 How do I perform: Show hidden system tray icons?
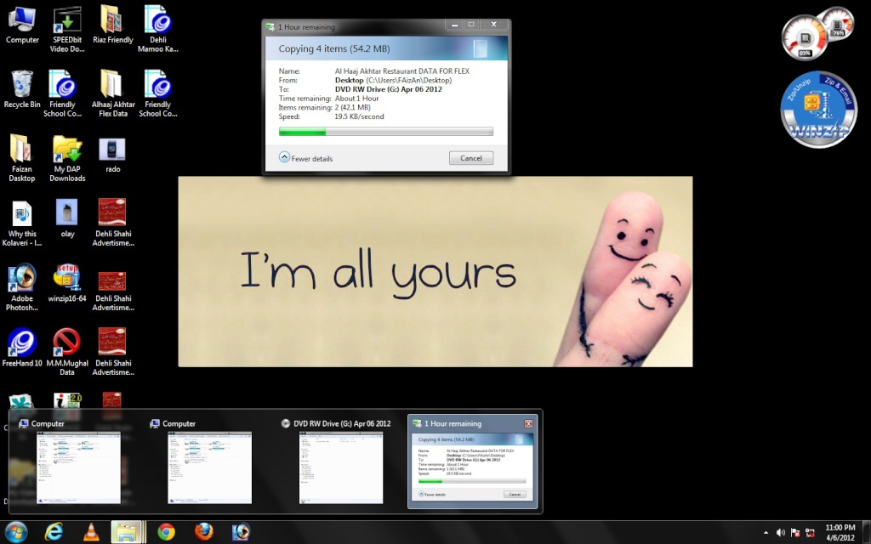coord(766,533)
